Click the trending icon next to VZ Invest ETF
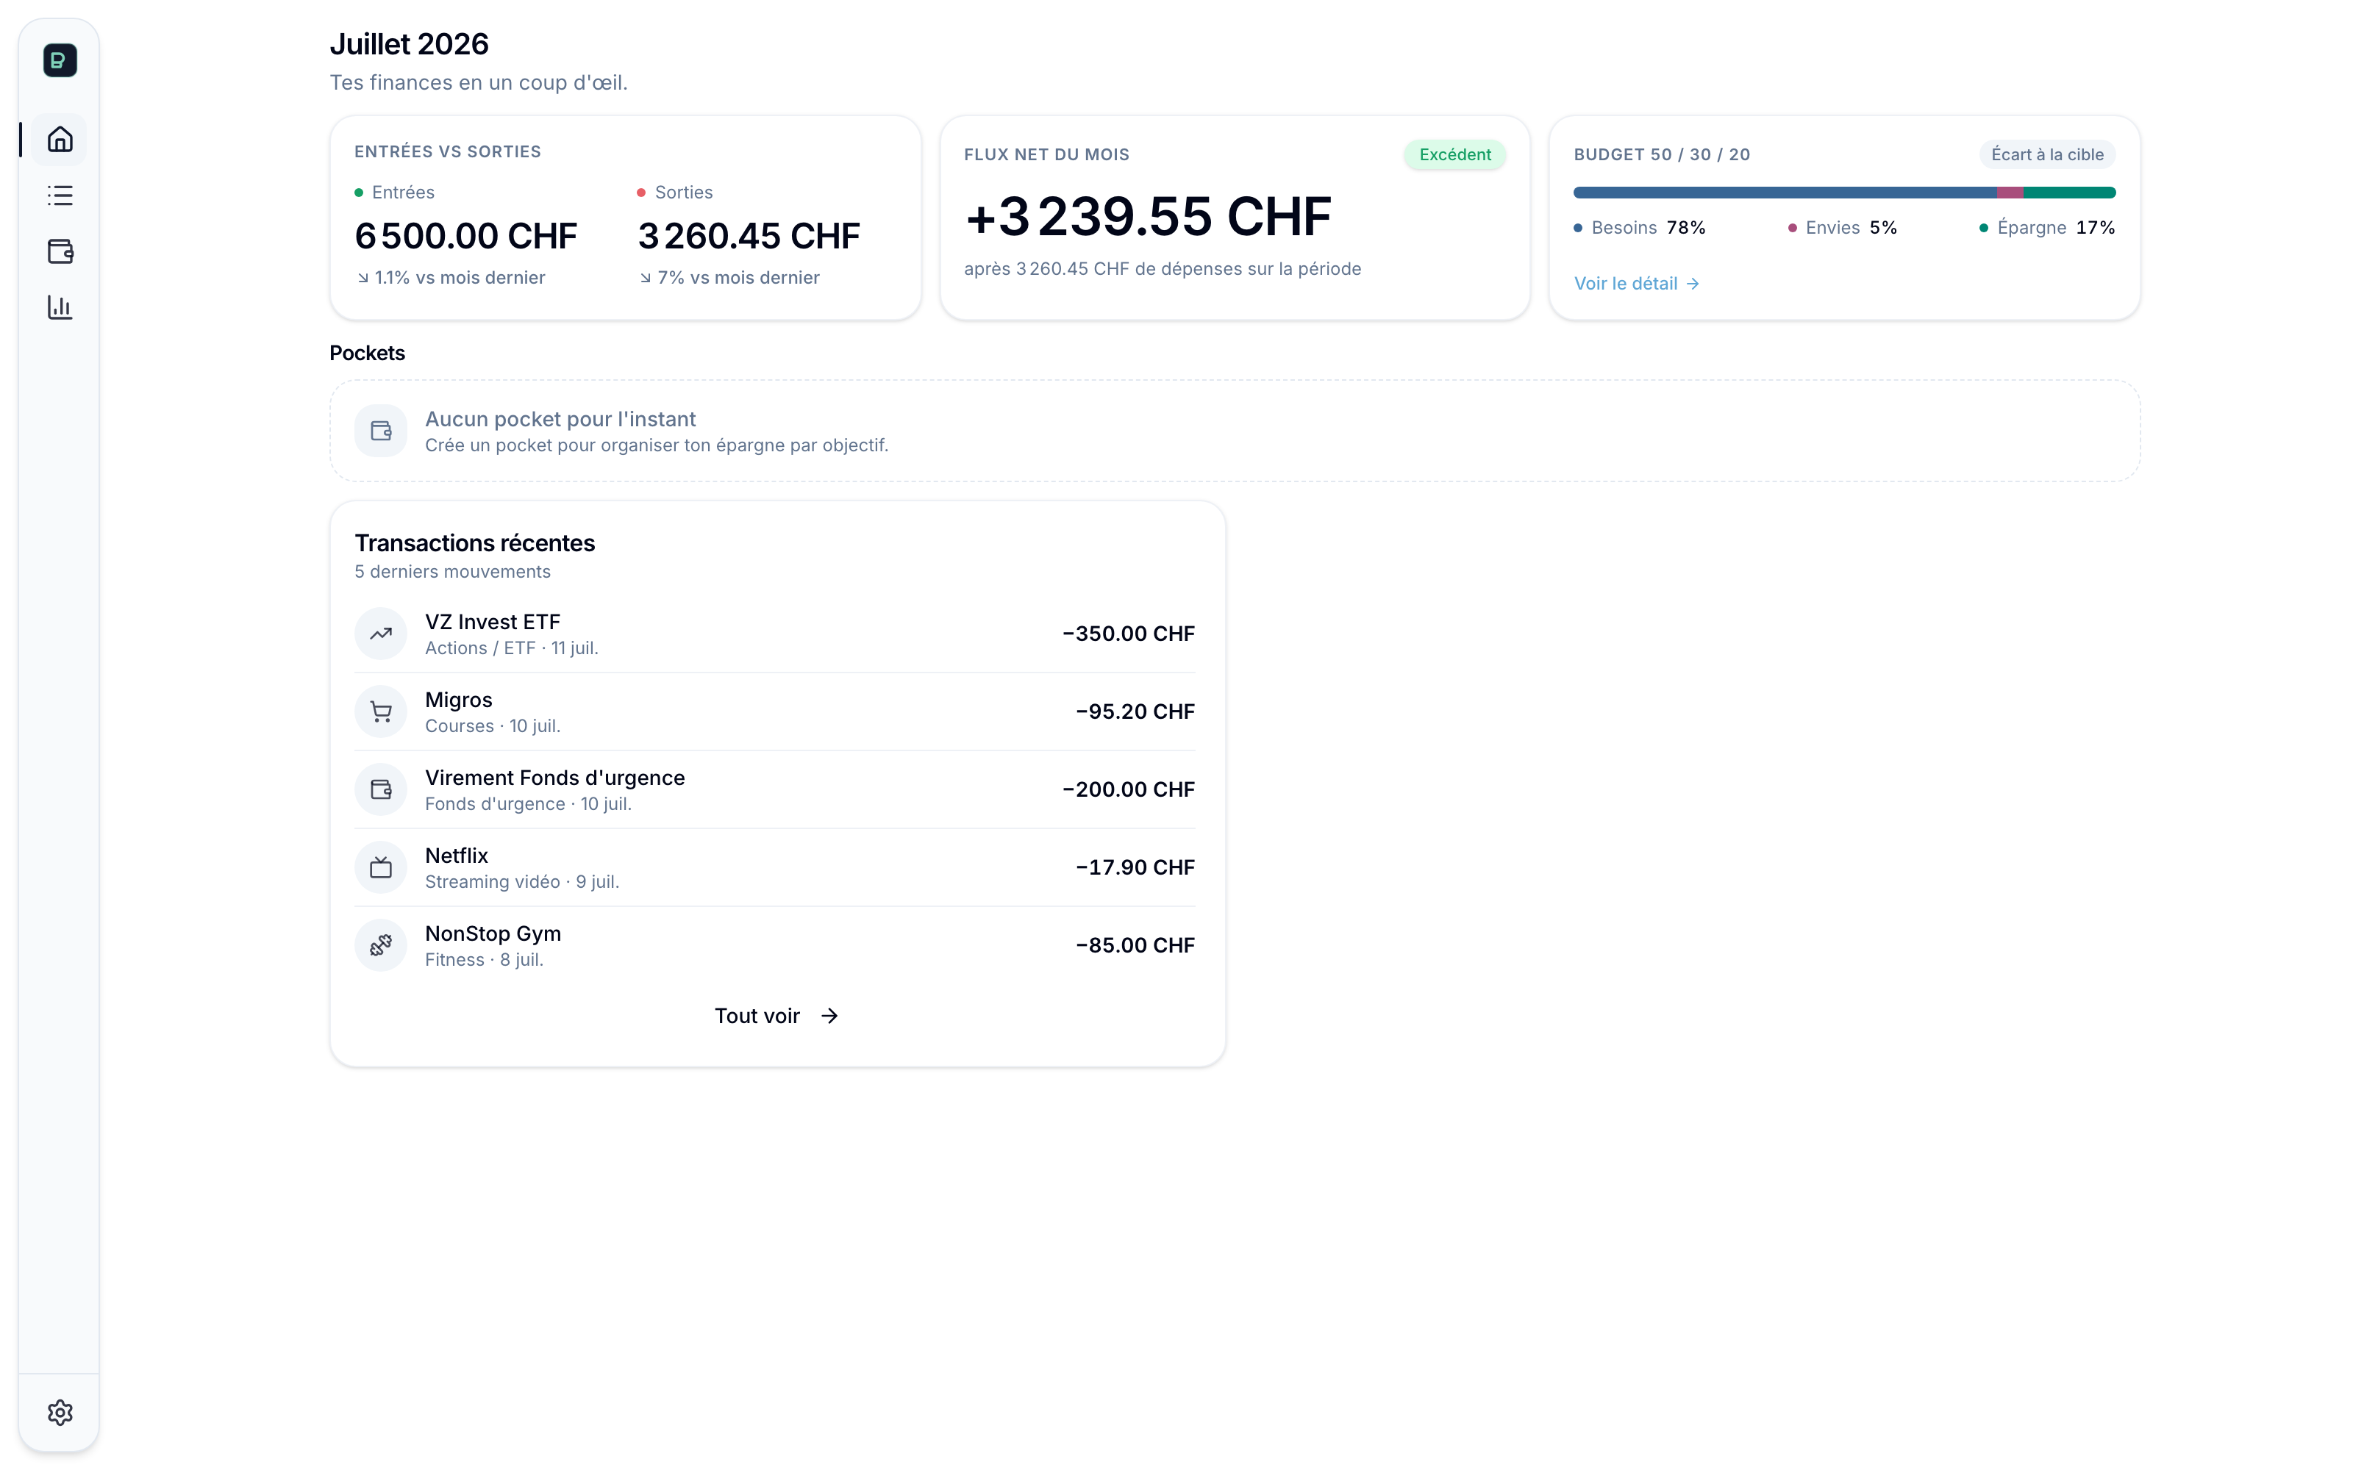Image resolution: width=2353 pixels, height=1470 pixels. point(381,634)
